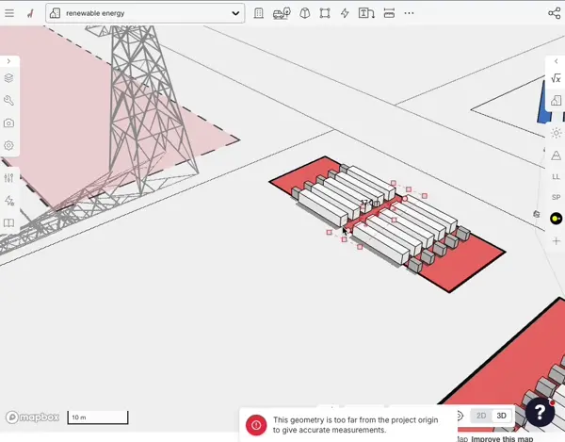Click the share icon
565x442 pixels.
[555, 13]
